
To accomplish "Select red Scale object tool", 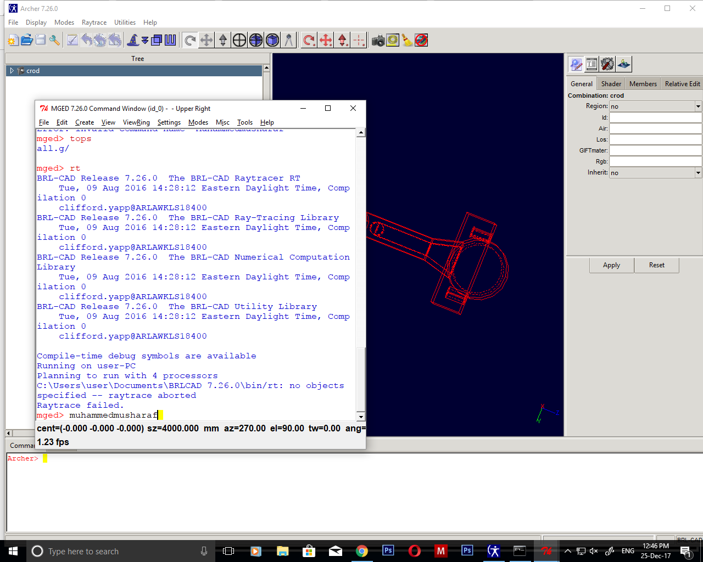I will [x=342, y=40].
